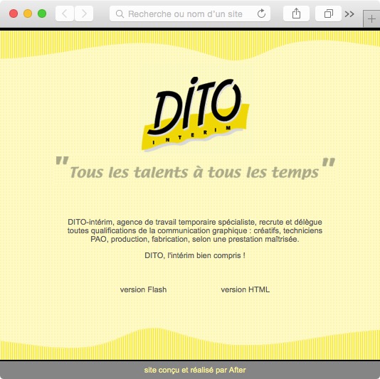Viewport: 380px width, 379px height.
Task: Open the Share sheet icon
Action: (x=296, y=14)
